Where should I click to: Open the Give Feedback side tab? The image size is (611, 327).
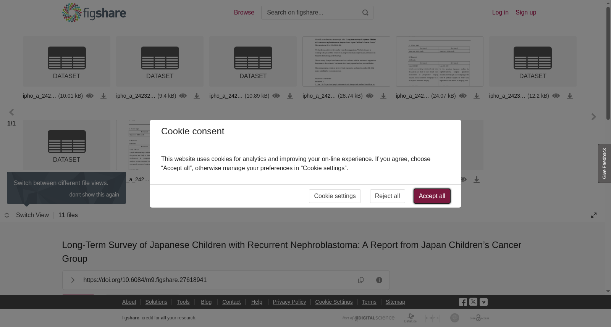pyautogui.click(x=605, y=163)
